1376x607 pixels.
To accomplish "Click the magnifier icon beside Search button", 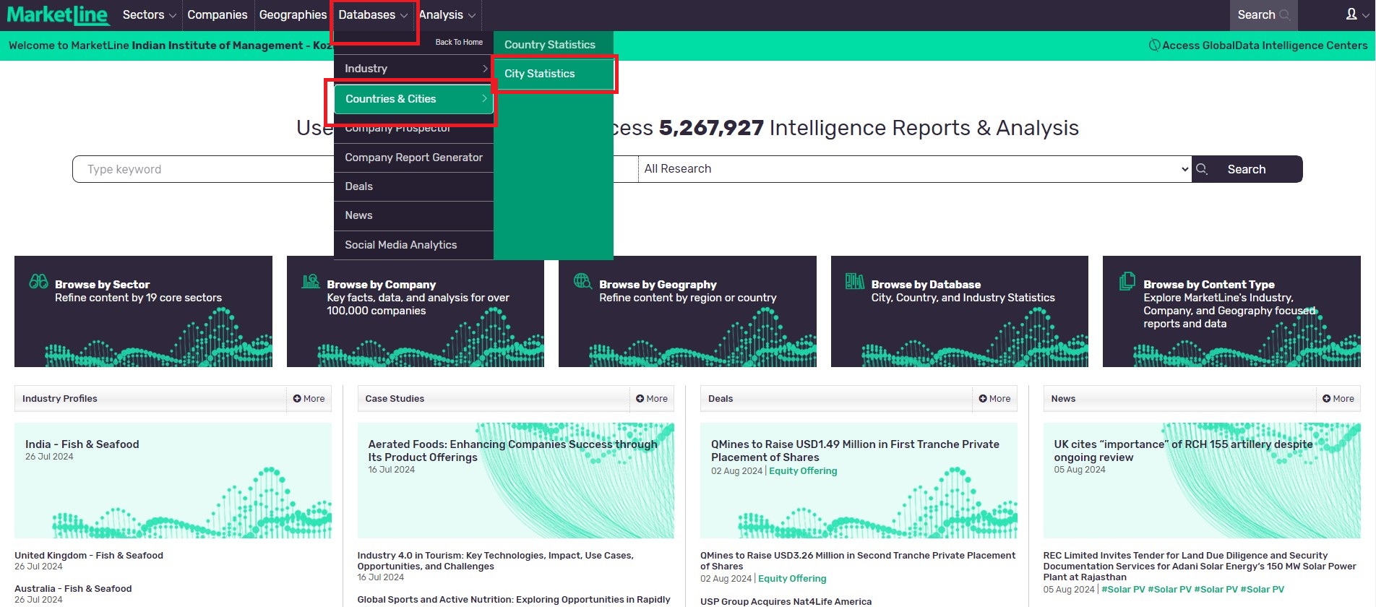I will point(1202,169).
